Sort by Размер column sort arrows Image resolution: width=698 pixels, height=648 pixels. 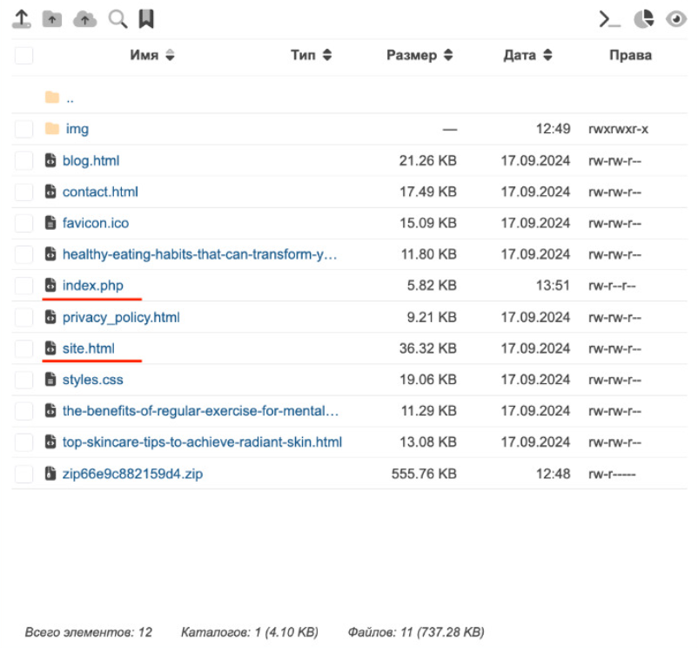(x=448, y=56)
